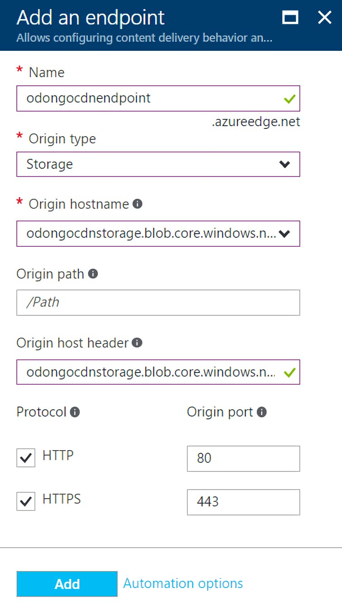
Task: Maximize the Add an endpoint blade
Action: pyautogui.click(x=290, y=18)
